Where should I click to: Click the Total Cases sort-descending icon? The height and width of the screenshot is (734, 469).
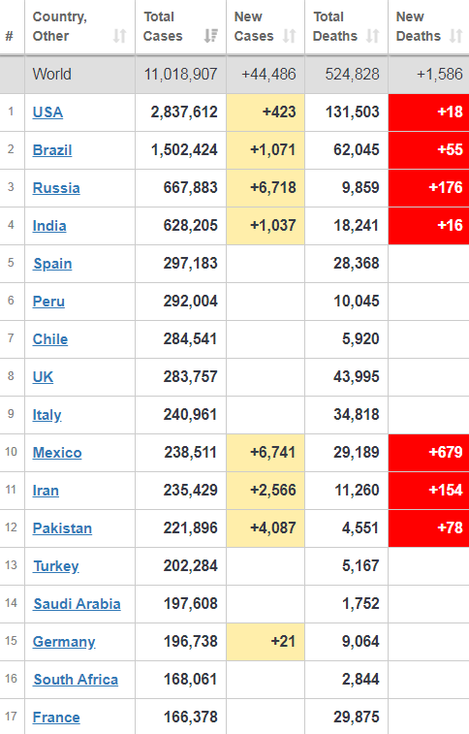(211, 36)
